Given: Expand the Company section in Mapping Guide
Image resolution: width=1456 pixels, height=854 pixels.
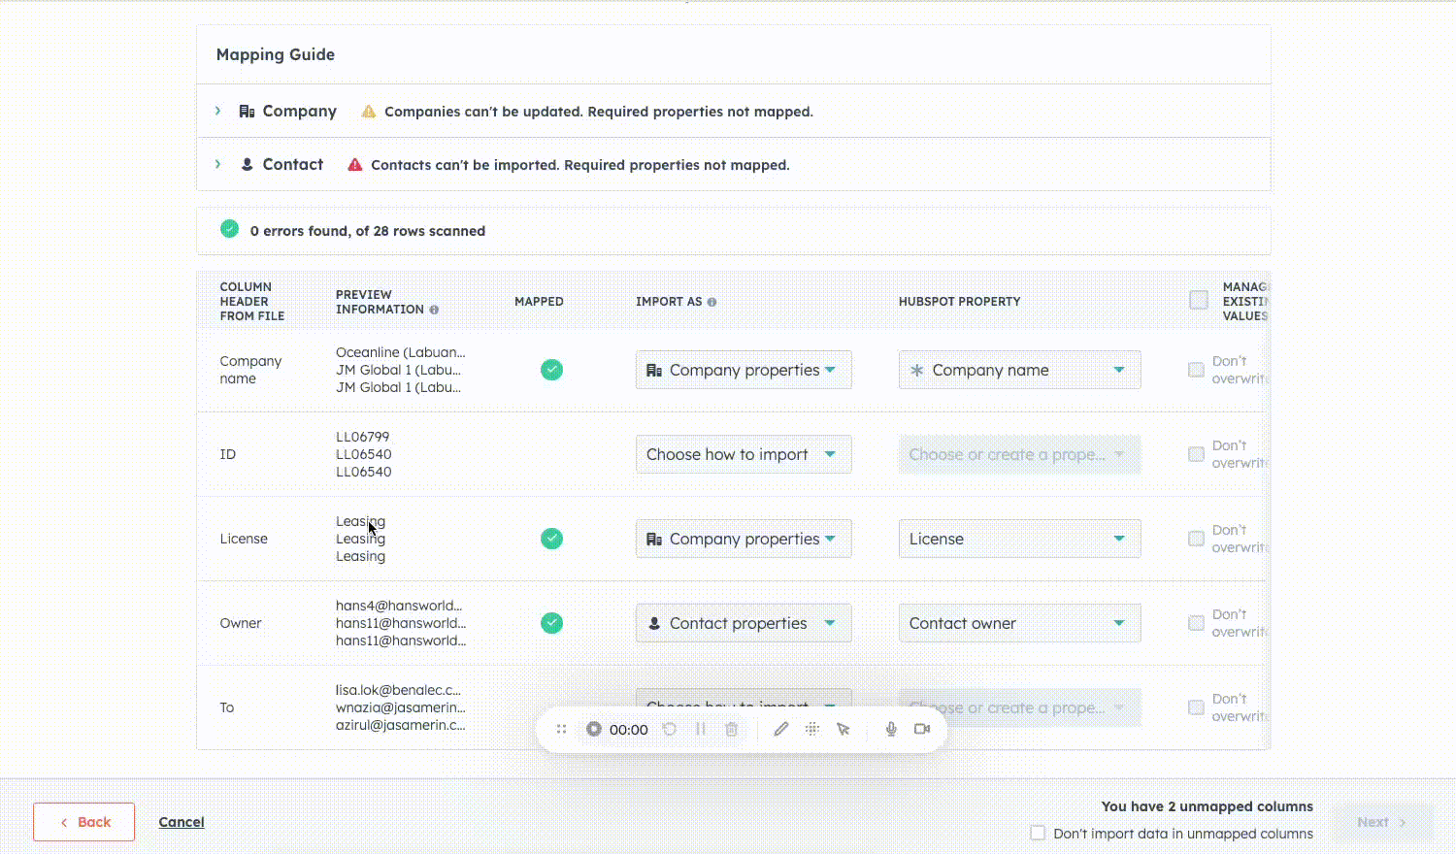Looking at the screenshot, I should 217,111.
